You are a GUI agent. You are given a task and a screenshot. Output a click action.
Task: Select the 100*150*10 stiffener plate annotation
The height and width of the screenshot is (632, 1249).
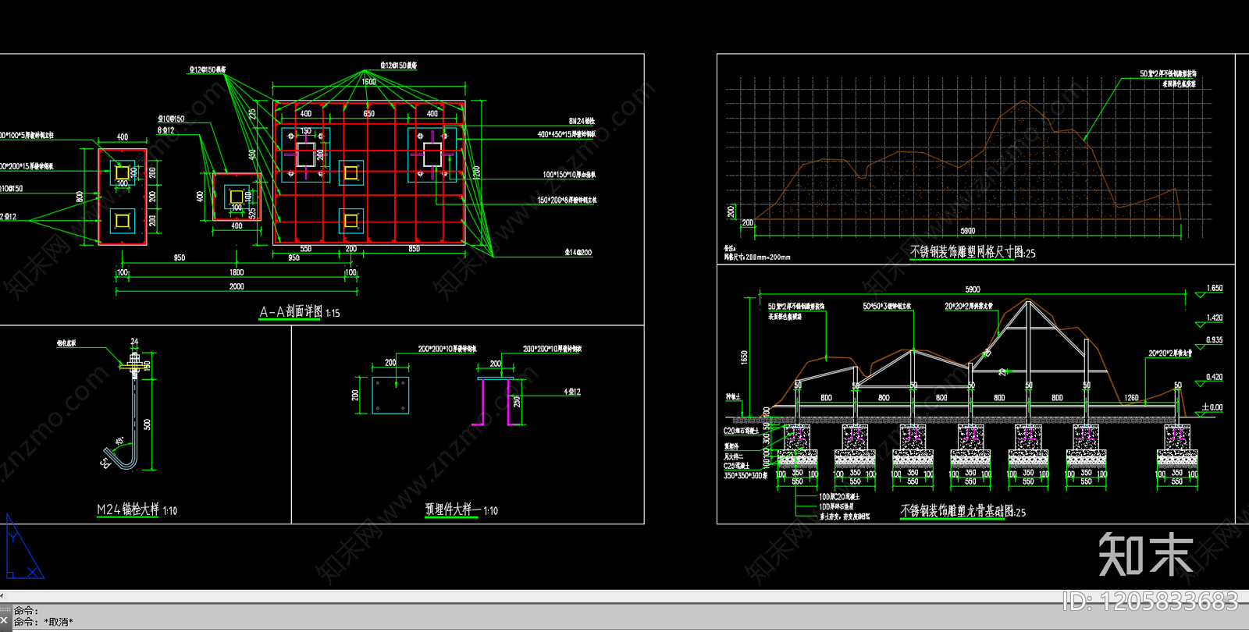pos(568,175)
